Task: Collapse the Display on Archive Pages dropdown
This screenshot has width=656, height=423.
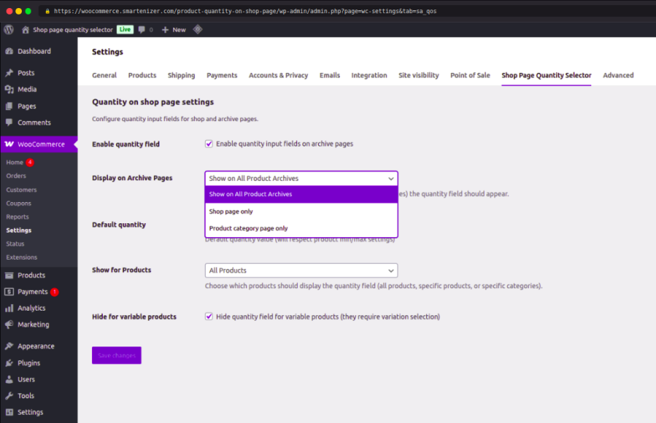Action: click(301, 179)
